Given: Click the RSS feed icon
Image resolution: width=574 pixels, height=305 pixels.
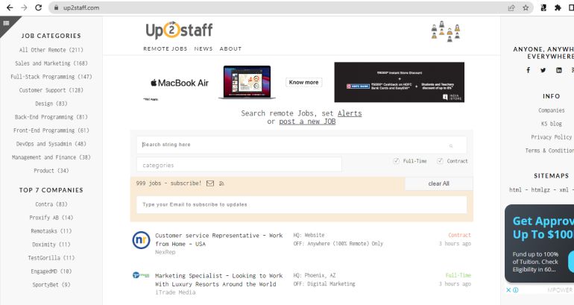Looking at the screenshot, I should pos(221,183).
